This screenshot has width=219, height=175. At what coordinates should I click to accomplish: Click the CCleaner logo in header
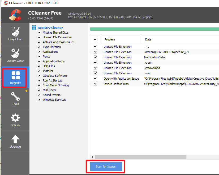pyautogui.click(x=15, y=15)
